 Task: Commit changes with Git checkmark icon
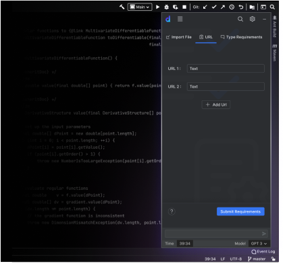point(214,7)
